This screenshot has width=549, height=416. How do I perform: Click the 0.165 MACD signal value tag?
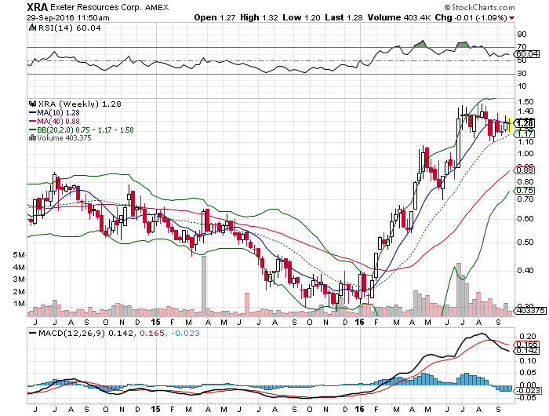525,344
